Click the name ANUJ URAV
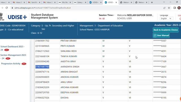Image resolution: width=181 pixels, height=102 pixels. (66, 82)
